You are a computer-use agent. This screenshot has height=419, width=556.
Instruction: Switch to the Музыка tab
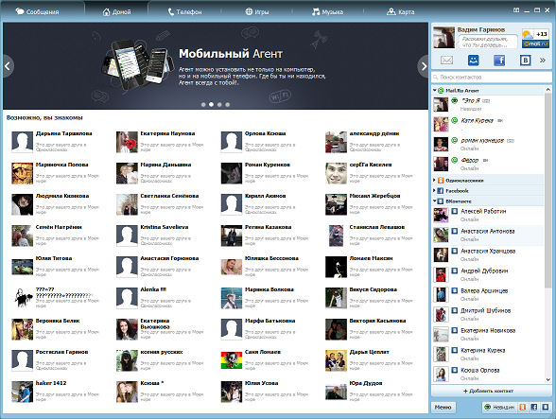[x=327, y=11]
